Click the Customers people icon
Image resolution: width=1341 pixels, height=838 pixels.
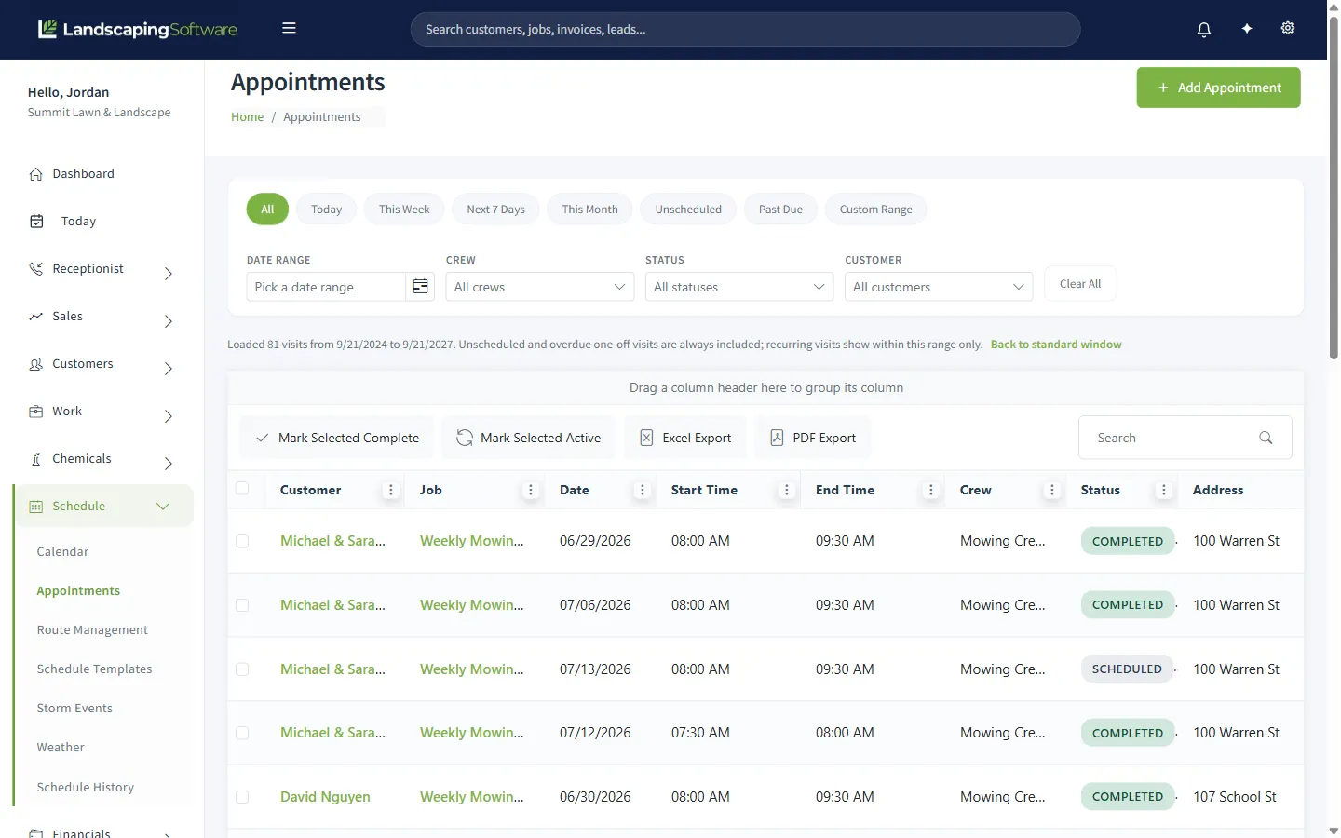click(x=36, y=363)
